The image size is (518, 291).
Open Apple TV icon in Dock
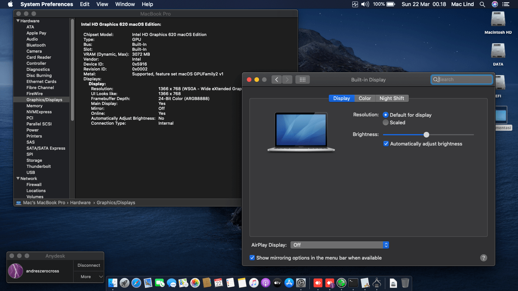(277, 283)
